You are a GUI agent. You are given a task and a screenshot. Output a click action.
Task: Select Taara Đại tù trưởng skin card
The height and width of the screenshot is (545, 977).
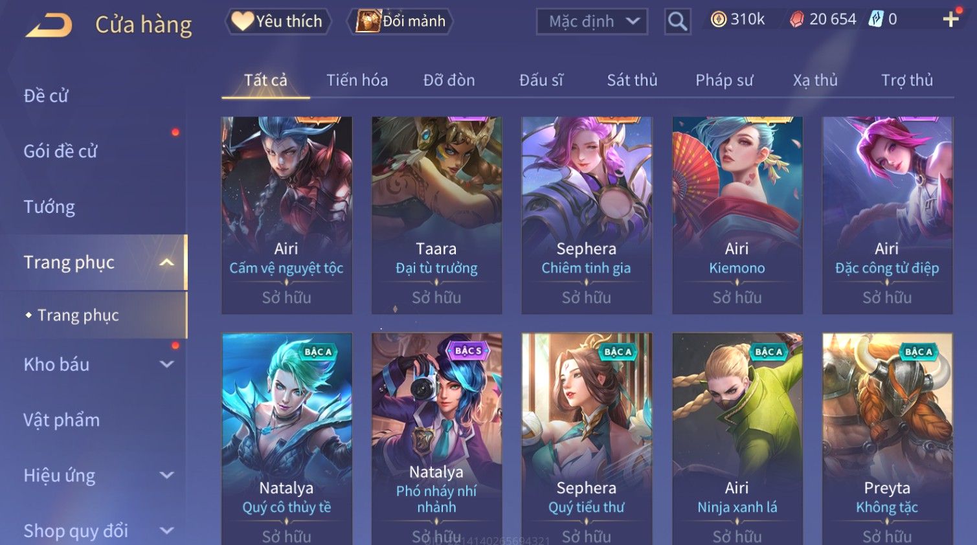click(x=436, y=215)
